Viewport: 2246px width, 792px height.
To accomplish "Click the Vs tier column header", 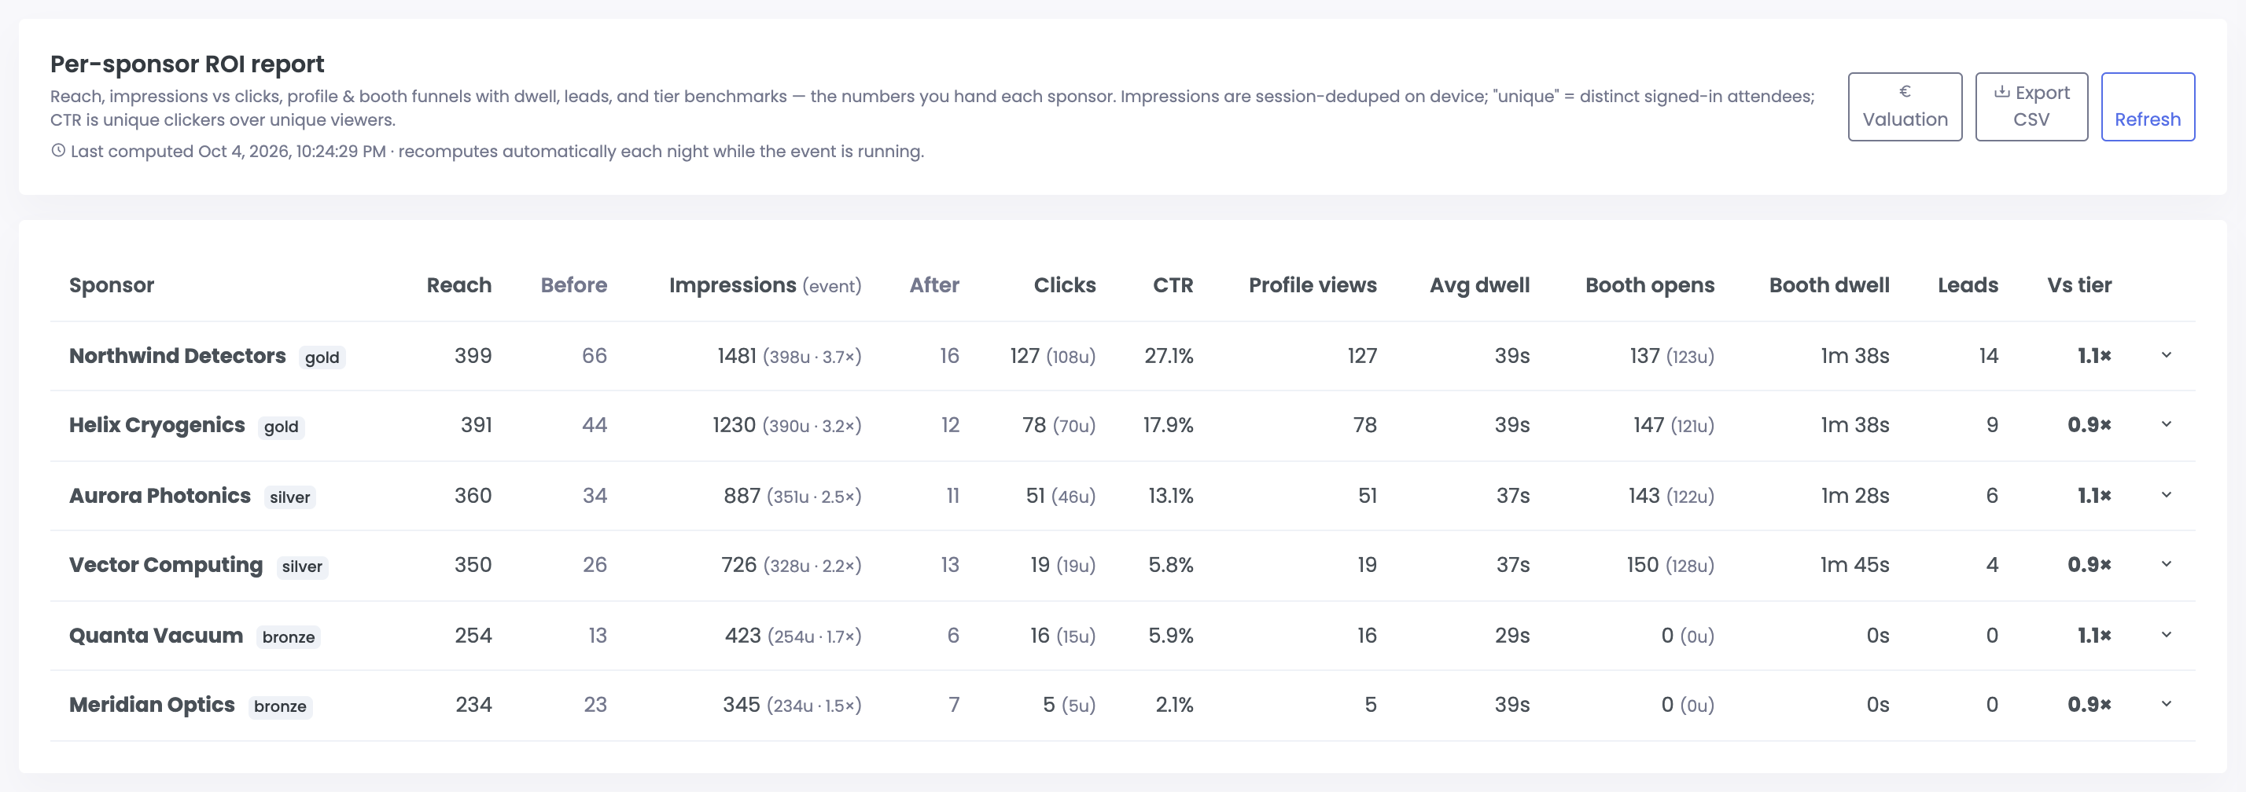I will point(2078,285).
